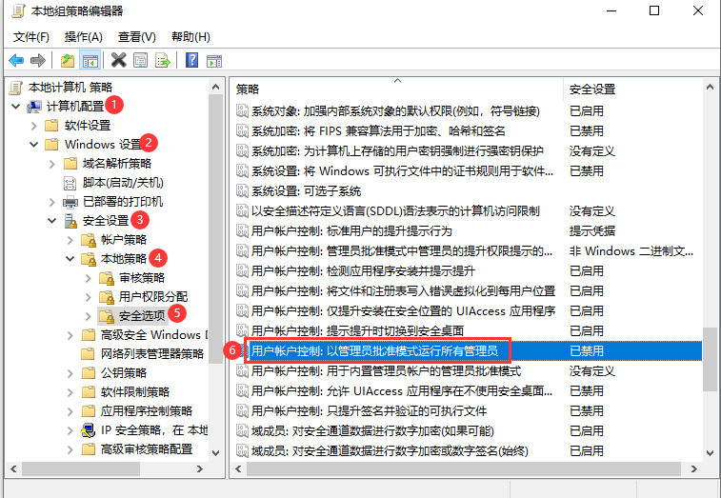Collapse the 计算机配置 tree node
Viewport: 721px width, 498px height.
pos(16,107)
